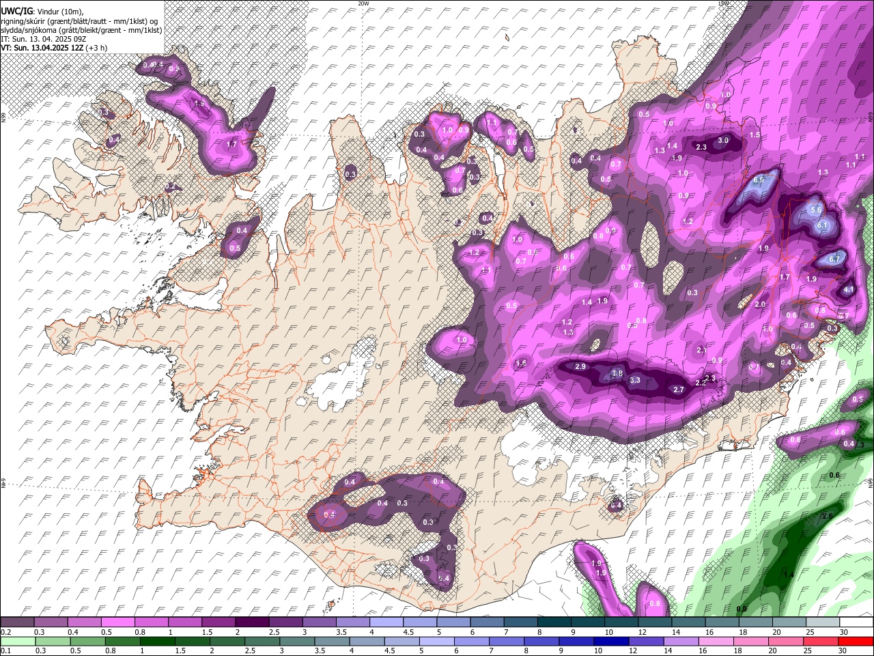Click the 2.7 snowfall value on the map
Viewport: 874px width, 656px height.
679,390
